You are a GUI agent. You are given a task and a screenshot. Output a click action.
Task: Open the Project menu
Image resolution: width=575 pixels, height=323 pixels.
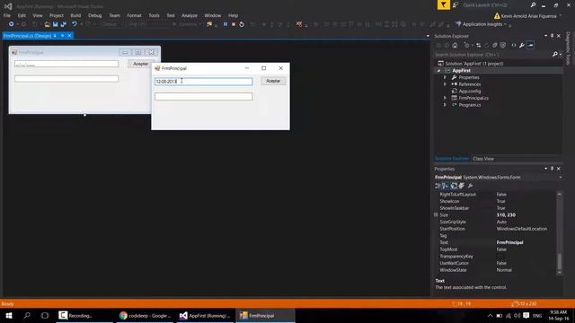coord(56,15)
